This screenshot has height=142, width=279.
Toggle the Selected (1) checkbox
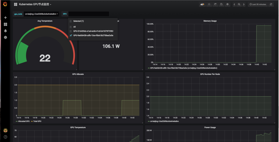point(71,21)
